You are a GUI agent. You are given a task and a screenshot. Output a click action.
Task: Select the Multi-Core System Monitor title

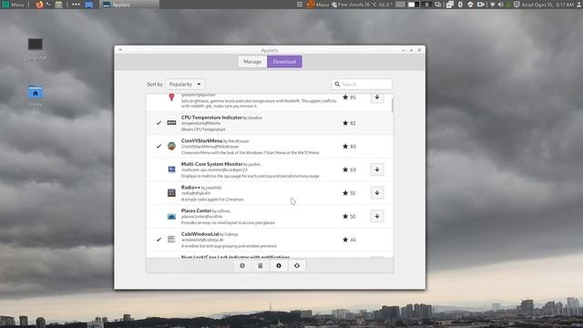click(x=212, y=164)
